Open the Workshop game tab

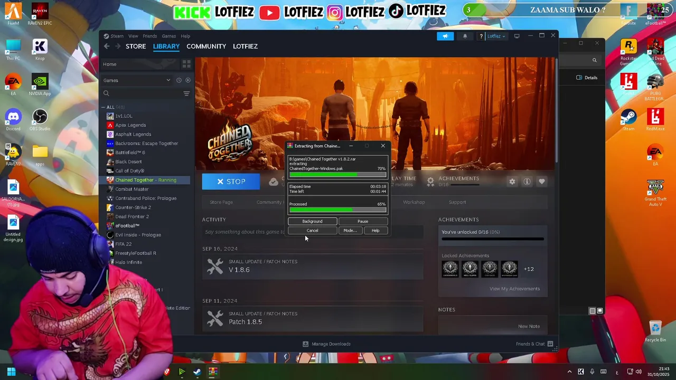414,202
